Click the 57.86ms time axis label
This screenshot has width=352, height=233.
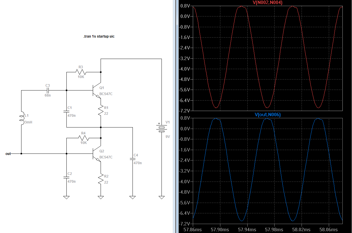click(x=193, y=230)
